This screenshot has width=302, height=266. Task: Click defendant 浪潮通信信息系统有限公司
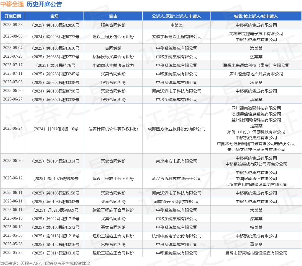point(256,114)
